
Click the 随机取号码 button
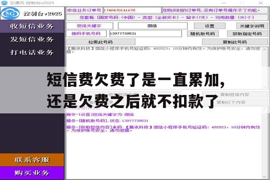[x=202, y=34]
